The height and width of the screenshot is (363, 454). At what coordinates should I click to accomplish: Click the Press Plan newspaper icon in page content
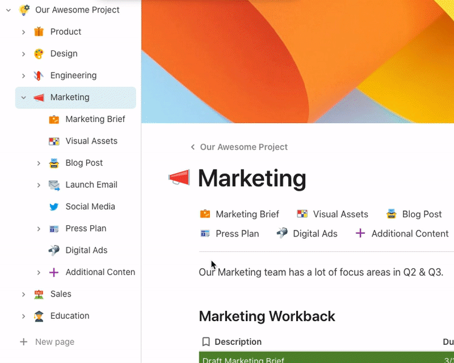(205, 233)
